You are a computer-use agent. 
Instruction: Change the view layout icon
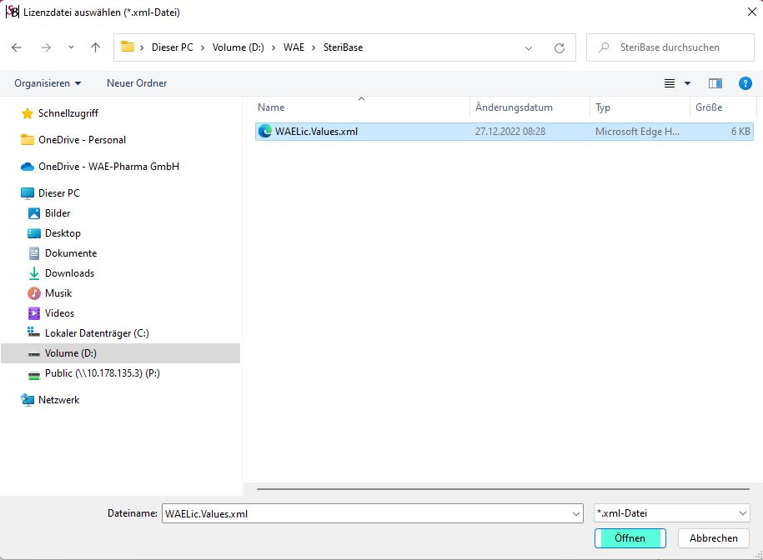coord(670,83)
